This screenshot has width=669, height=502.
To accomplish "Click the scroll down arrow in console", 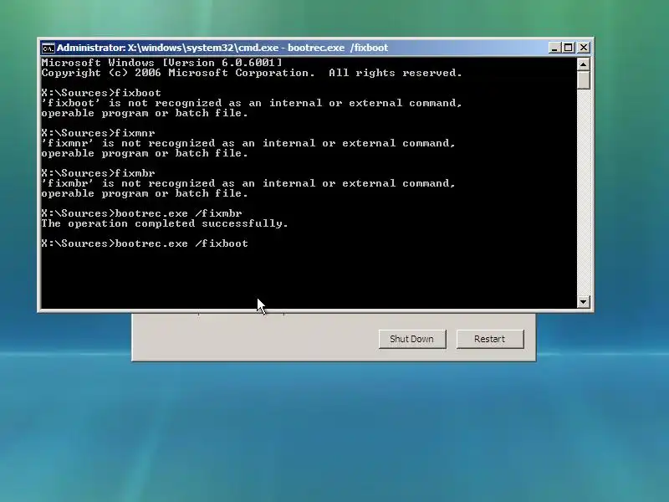I will point(583,302).
